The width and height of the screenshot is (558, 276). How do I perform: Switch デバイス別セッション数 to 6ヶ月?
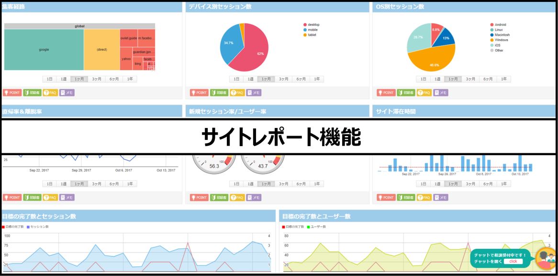point(301,79)
